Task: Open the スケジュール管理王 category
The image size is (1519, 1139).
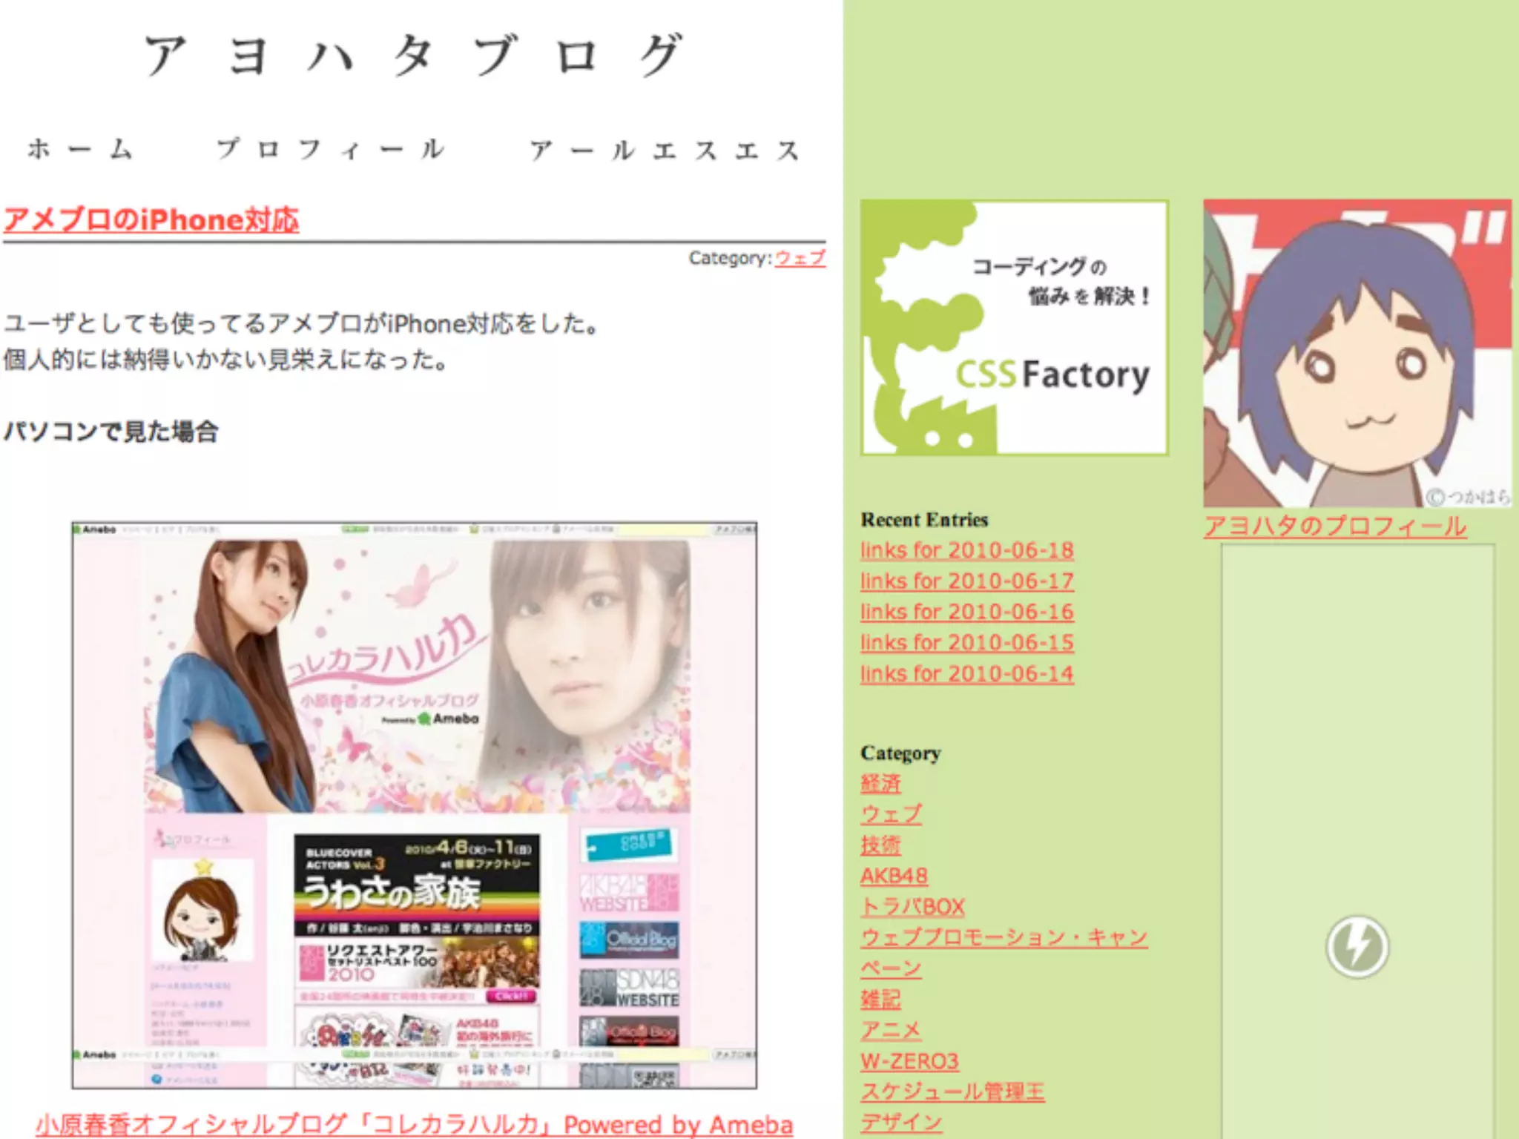Action: click(x=952, y=1092)
